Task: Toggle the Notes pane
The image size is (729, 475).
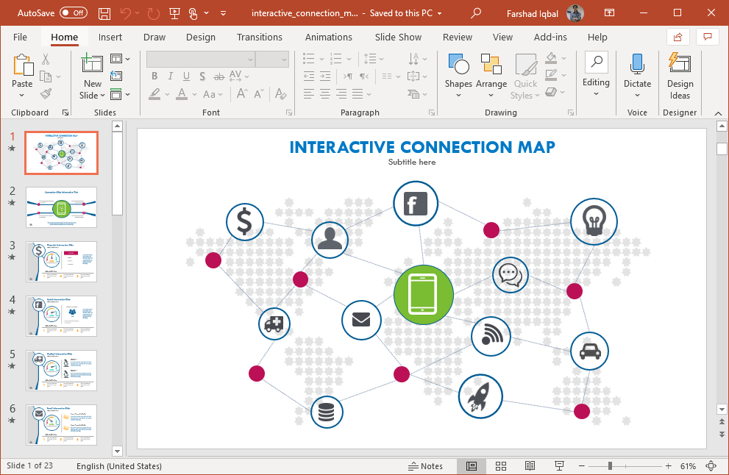Action: click(426, 466)
